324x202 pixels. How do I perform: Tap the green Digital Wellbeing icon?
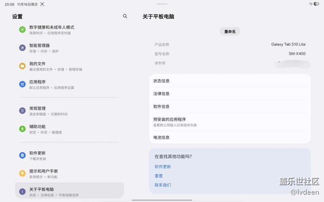(x=22, y=29)
